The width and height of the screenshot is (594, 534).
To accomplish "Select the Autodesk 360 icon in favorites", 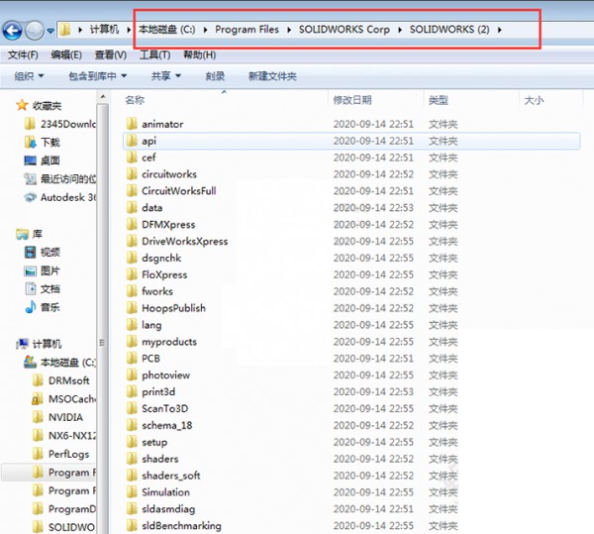I will [x=30, y=197].
